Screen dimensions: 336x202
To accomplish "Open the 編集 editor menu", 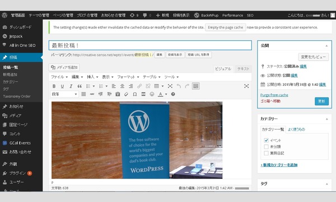I will point(77,77).
